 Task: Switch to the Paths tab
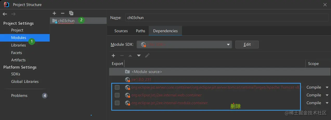[x=140, y=31]
